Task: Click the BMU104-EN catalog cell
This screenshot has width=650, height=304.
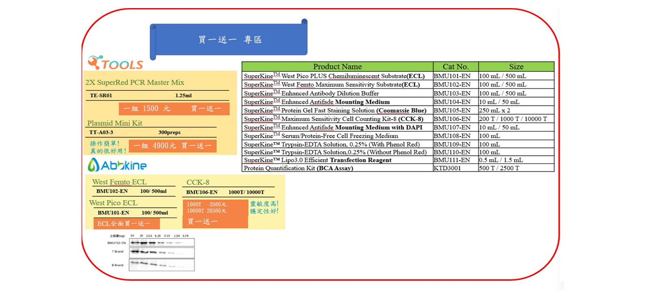Action: [456, 102]
